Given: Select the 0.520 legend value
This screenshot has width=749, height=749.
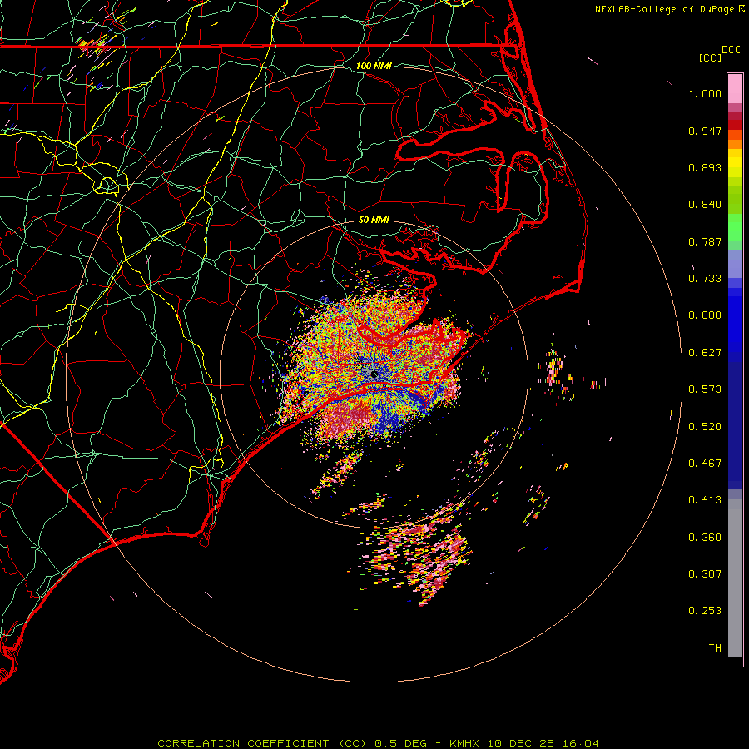Looking at the screenshot, I should [705, 427].
